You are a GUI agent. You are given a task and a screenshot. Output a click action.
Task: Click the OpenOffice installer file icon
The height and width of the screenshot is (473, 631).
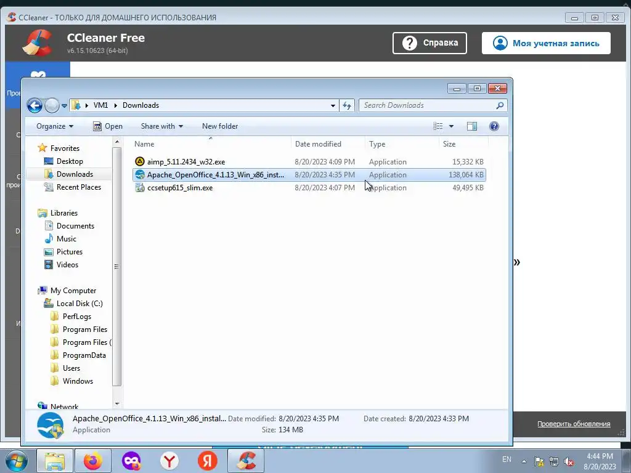coord(140,174)
